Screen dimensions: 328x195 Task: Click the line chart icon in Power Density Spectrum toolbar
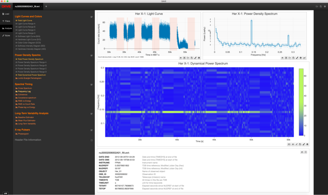[x=304, y=58]
